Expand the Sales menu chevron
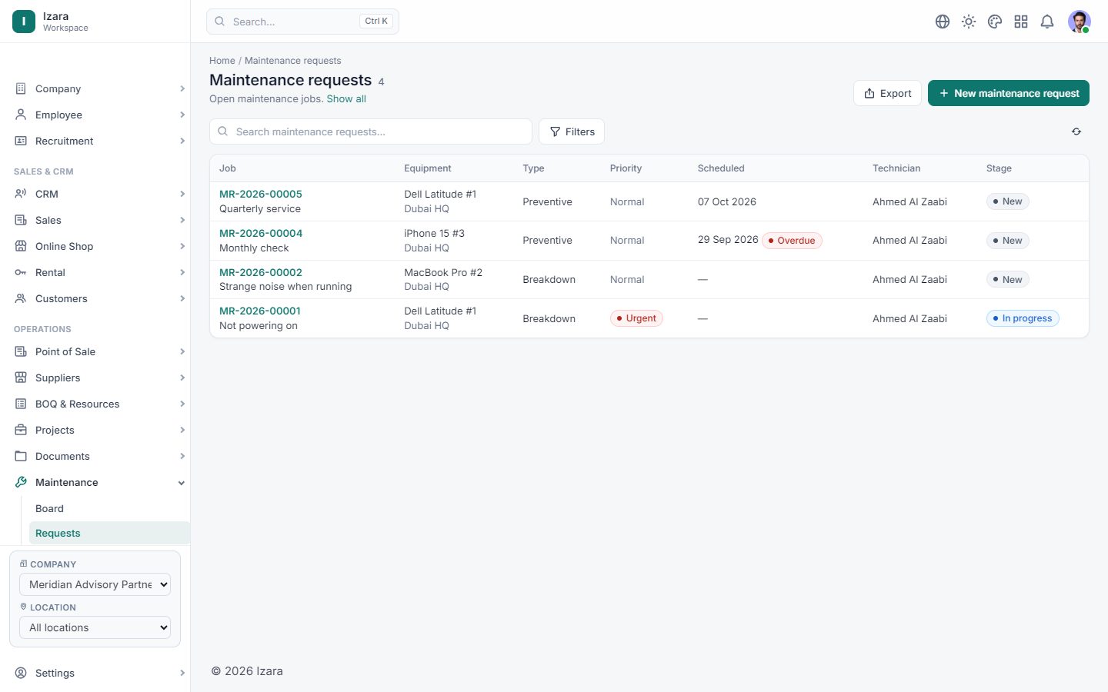1108x692 pixels. pyautogui.click(x=182, y=220)
